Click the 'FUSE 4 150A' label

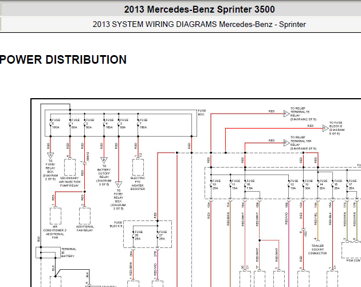(109, 123)
